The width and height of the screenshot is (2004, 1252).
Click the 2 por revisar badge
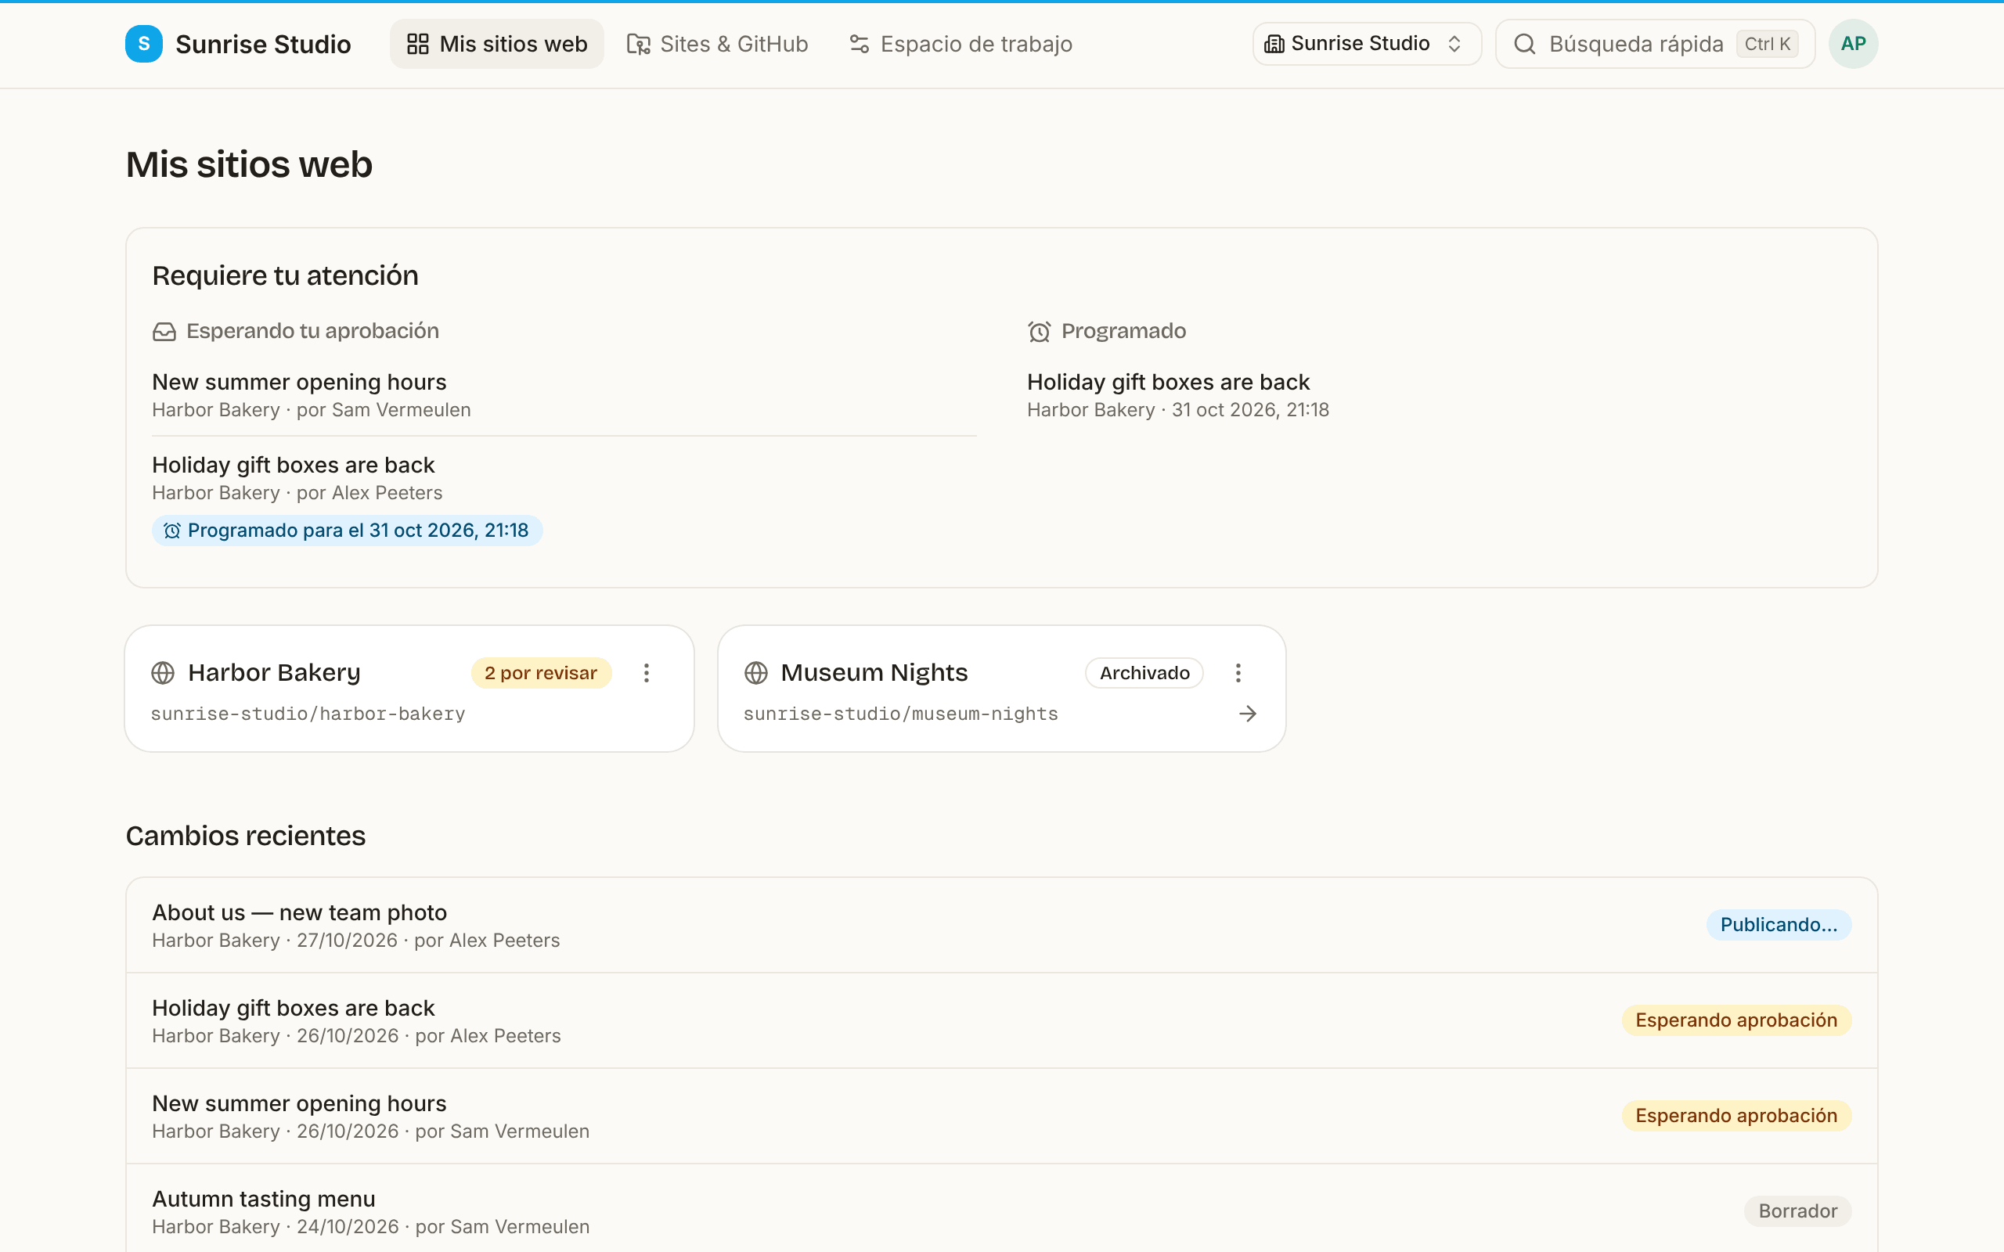(541, 673)
